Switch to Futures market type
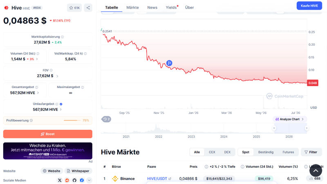 288,152
